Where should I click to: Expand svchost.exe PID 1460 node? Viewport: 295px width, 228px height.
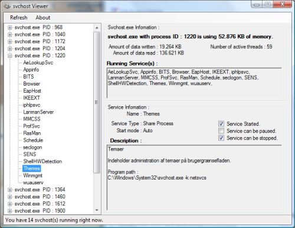(9, 197)
